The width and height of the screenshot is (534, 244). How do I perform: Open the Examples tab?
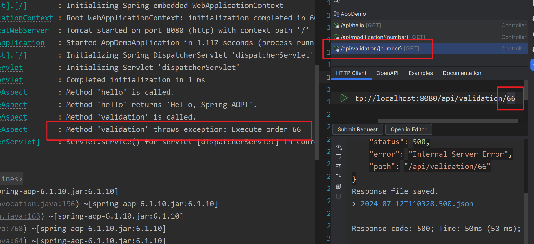click(420, 73)
